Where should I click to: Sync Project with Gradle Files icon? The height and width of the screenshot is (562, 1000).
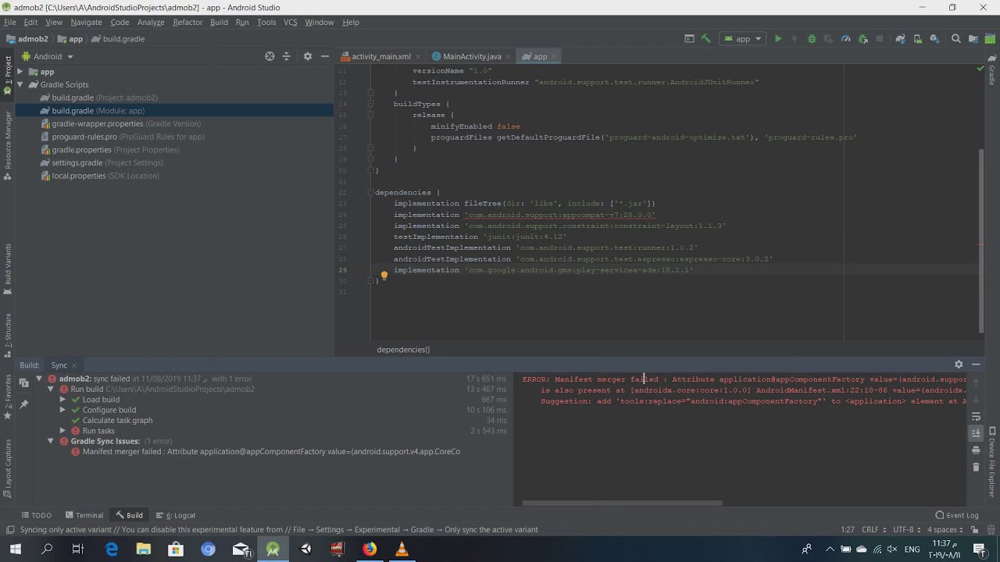[901, 39]
